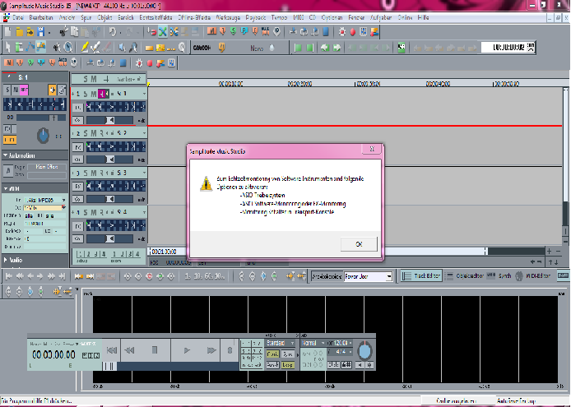This screenshot has width=571, height=407.
Task: Click the orange M mixer icon in top toolbar
Action: [211, 32]
